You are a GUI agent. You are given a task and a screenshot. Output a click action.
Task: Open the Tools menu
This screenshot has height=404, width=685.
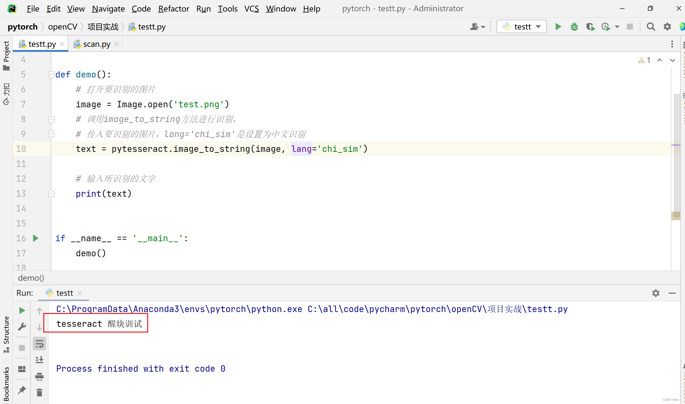[x=227, y=9]
